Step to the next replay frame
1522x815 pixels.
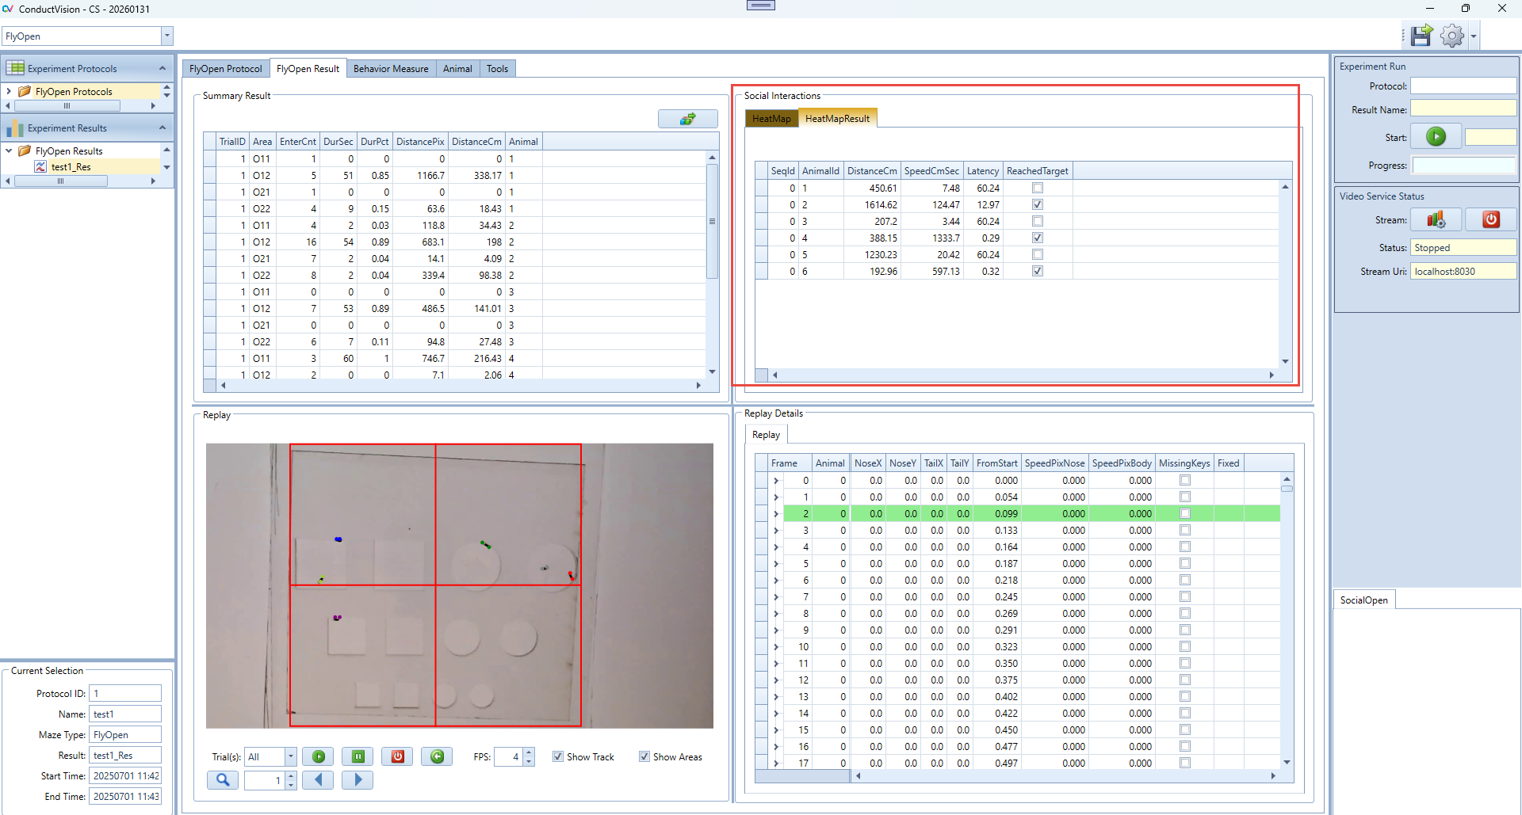click(358, 780)
